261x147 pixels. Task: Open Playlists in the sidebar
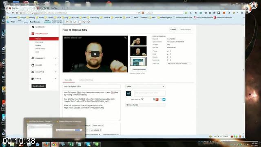click(x=38, y=45)
